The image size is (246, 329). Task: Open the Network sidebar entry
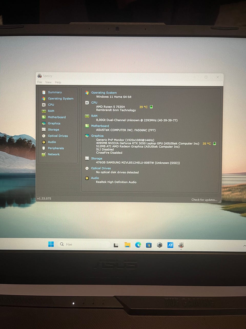pyautogui.click(x=54, y=154)
